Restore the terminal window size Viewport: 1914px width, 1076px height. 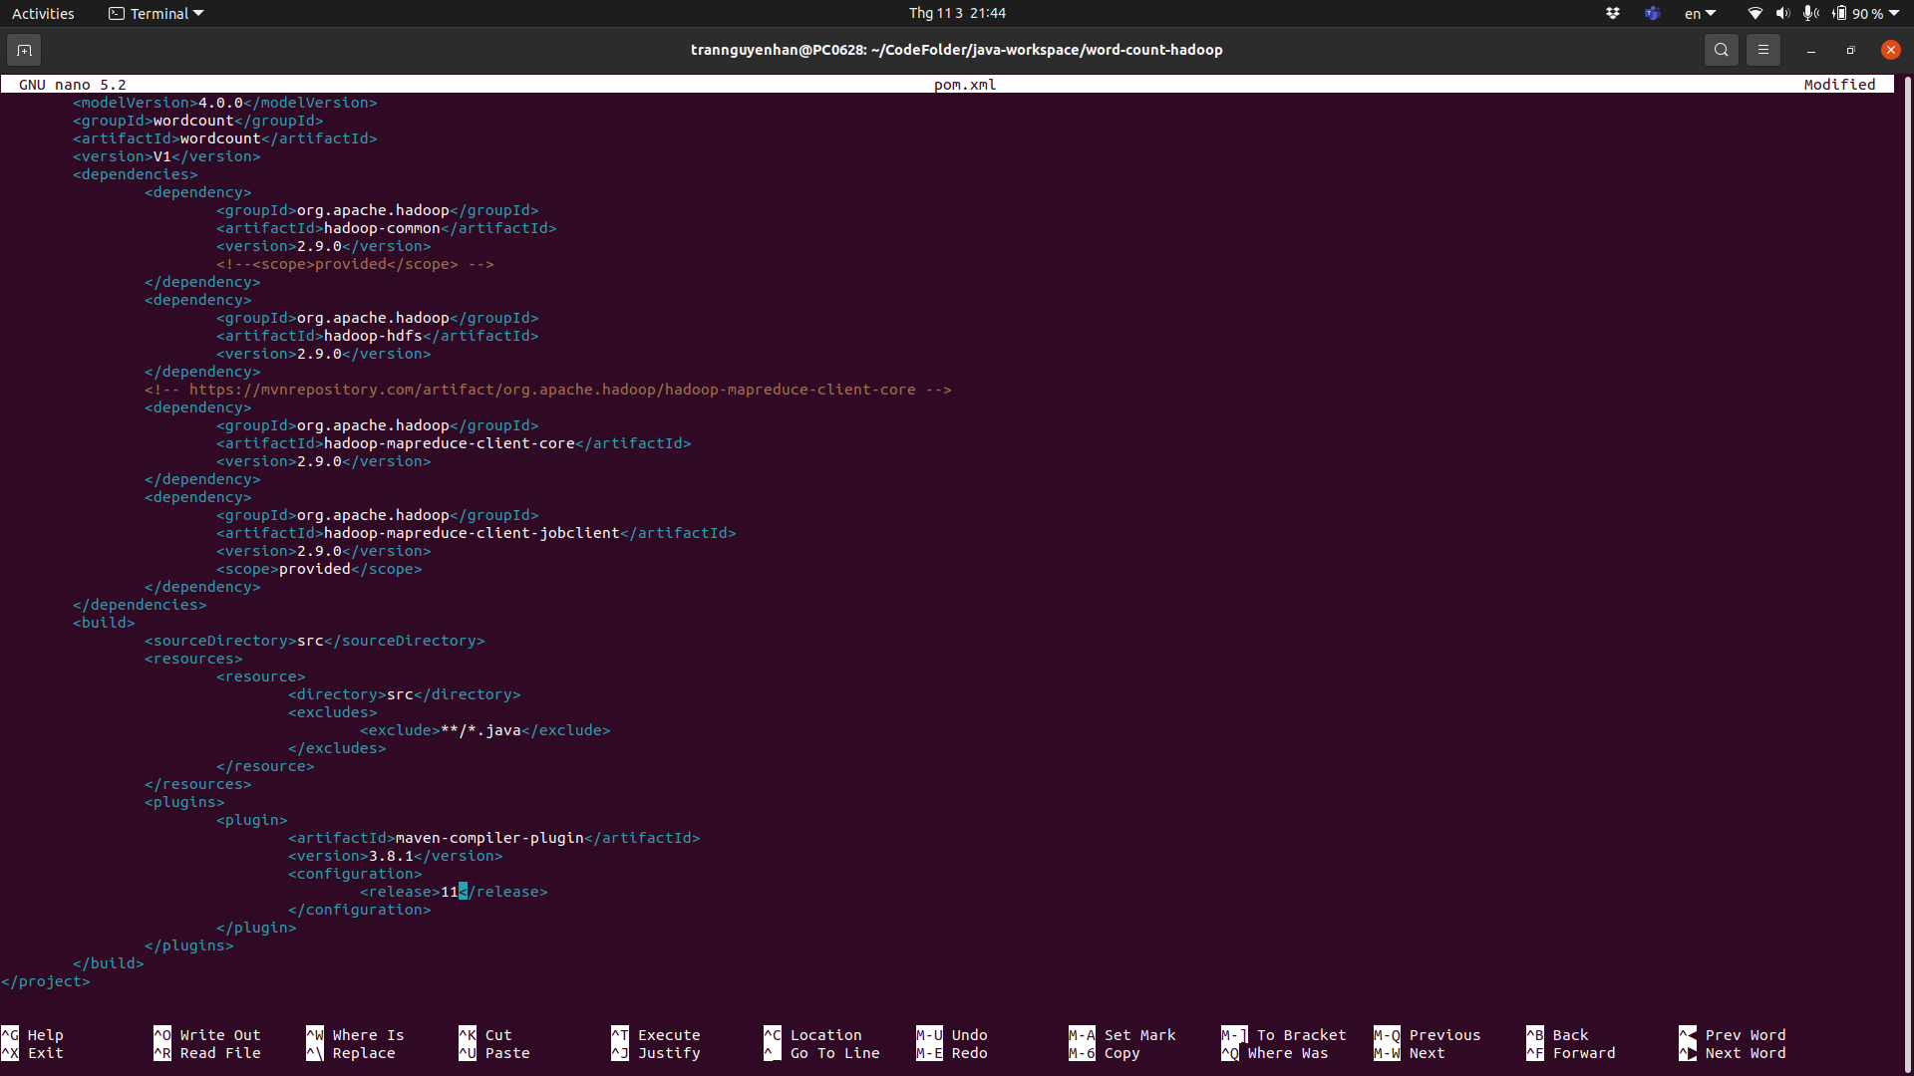(1850, 50)
